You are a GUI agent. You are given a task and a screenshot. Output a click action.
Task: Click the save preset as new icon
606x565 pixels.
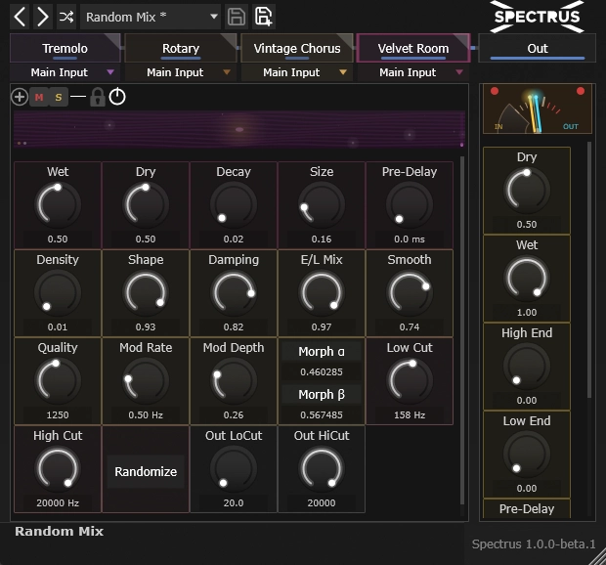coord(263,17)
